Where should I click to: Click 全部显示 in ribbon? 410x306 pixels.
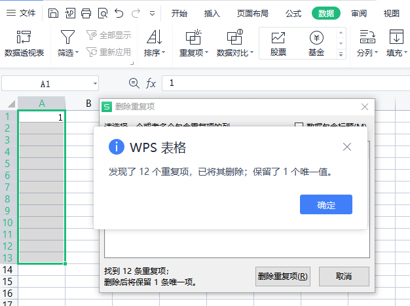109,35
